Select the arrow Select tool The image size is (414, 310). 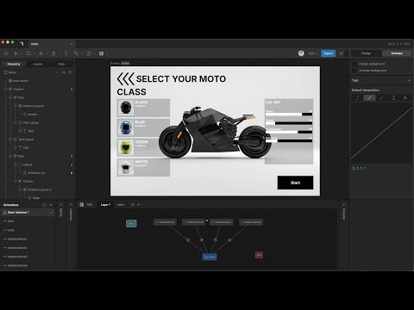pos(16,53)
